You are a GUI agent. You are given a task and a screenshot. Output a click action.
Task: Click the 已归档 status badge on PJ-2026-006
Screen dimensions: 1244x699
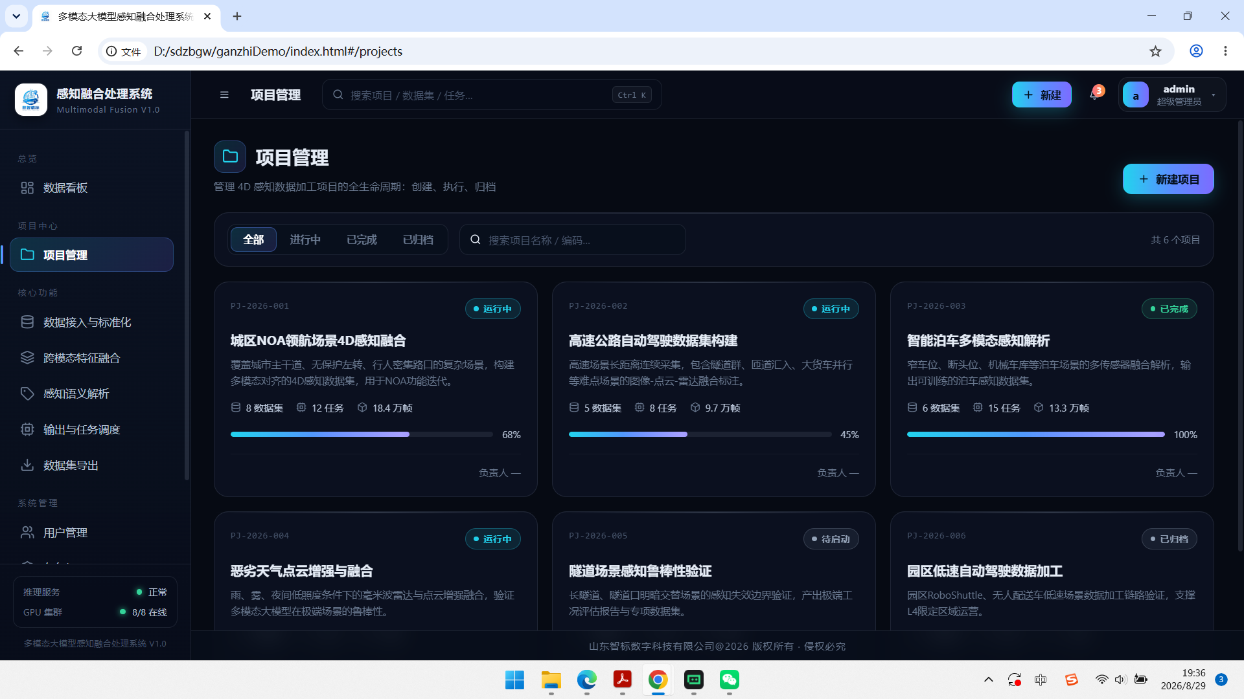(x=1169, y=539)
